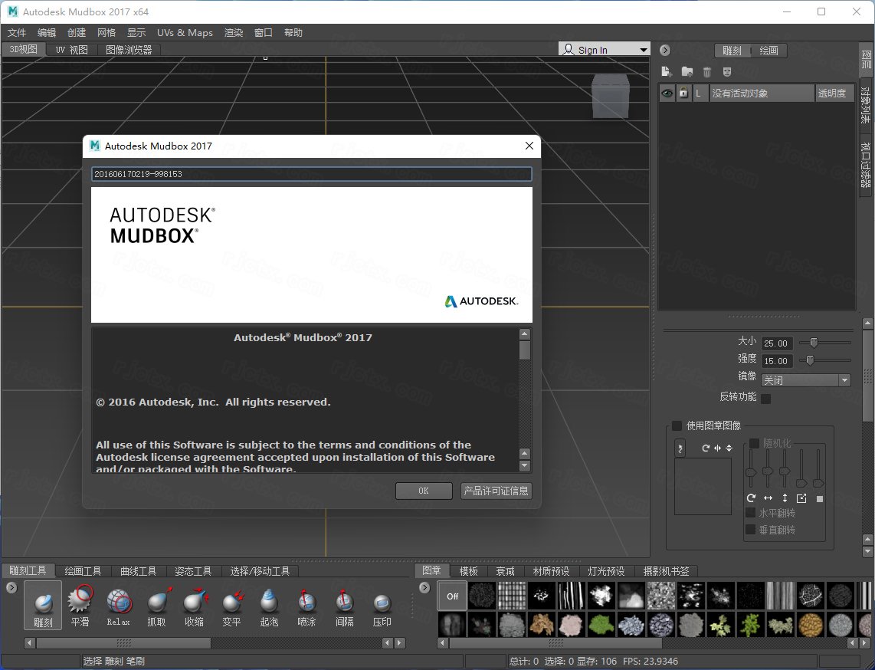Click the 强度 strength slider
The height and width of the screenshot is (670, 875).
point(824,360)
